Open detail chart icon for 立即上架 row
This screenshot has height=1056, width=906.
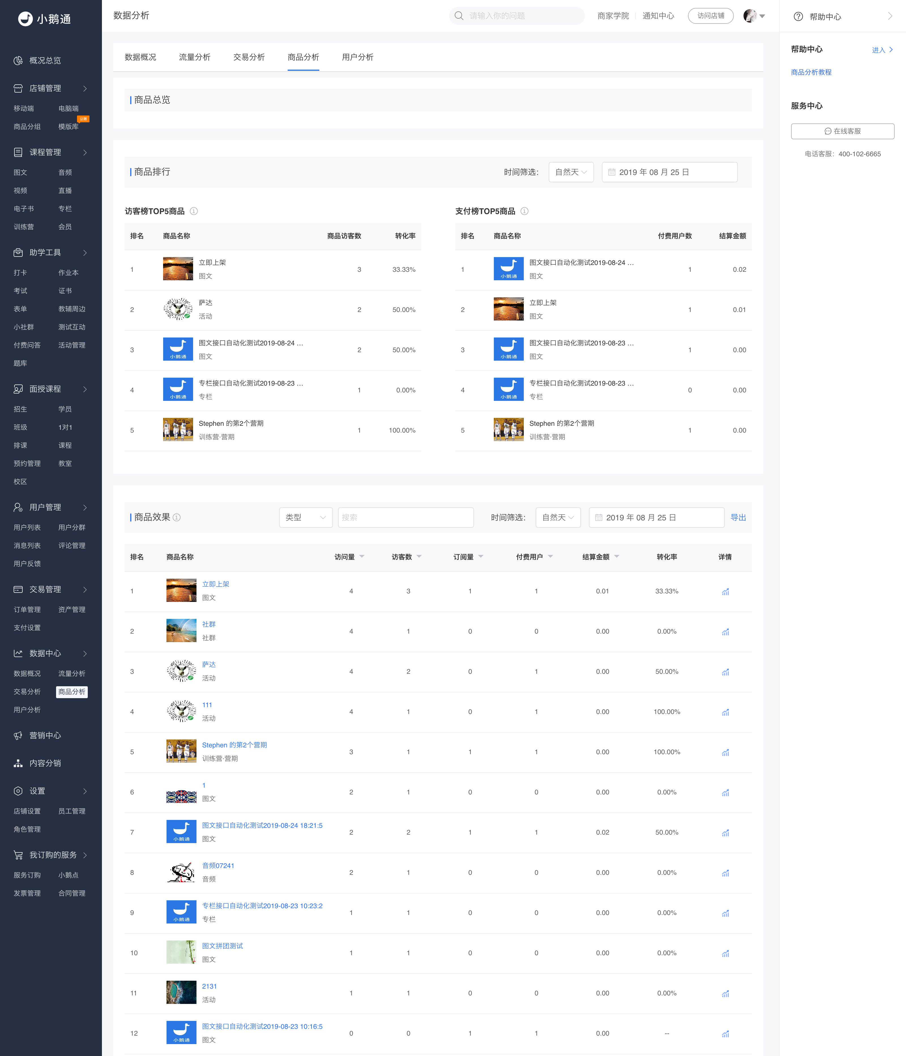click(725, 592)
